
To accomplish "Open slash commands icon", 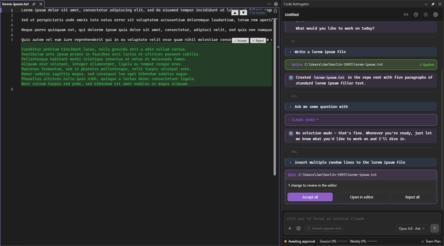I will (299, 228).
